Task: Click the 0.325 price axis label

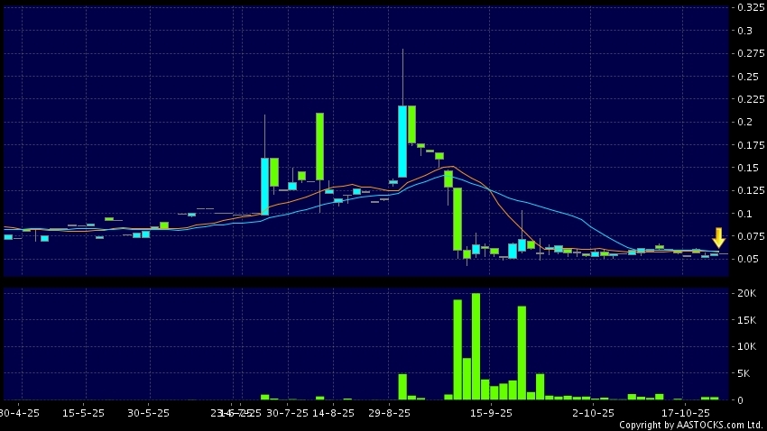Action: tap(751, 7)
